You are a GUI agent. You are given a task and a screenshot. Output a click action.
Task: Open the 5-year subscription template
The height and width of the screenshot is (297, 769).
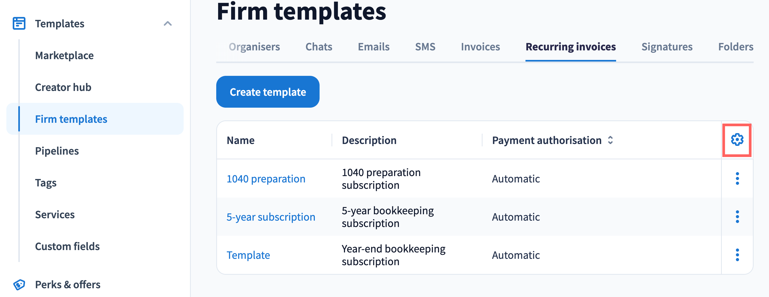271,217
